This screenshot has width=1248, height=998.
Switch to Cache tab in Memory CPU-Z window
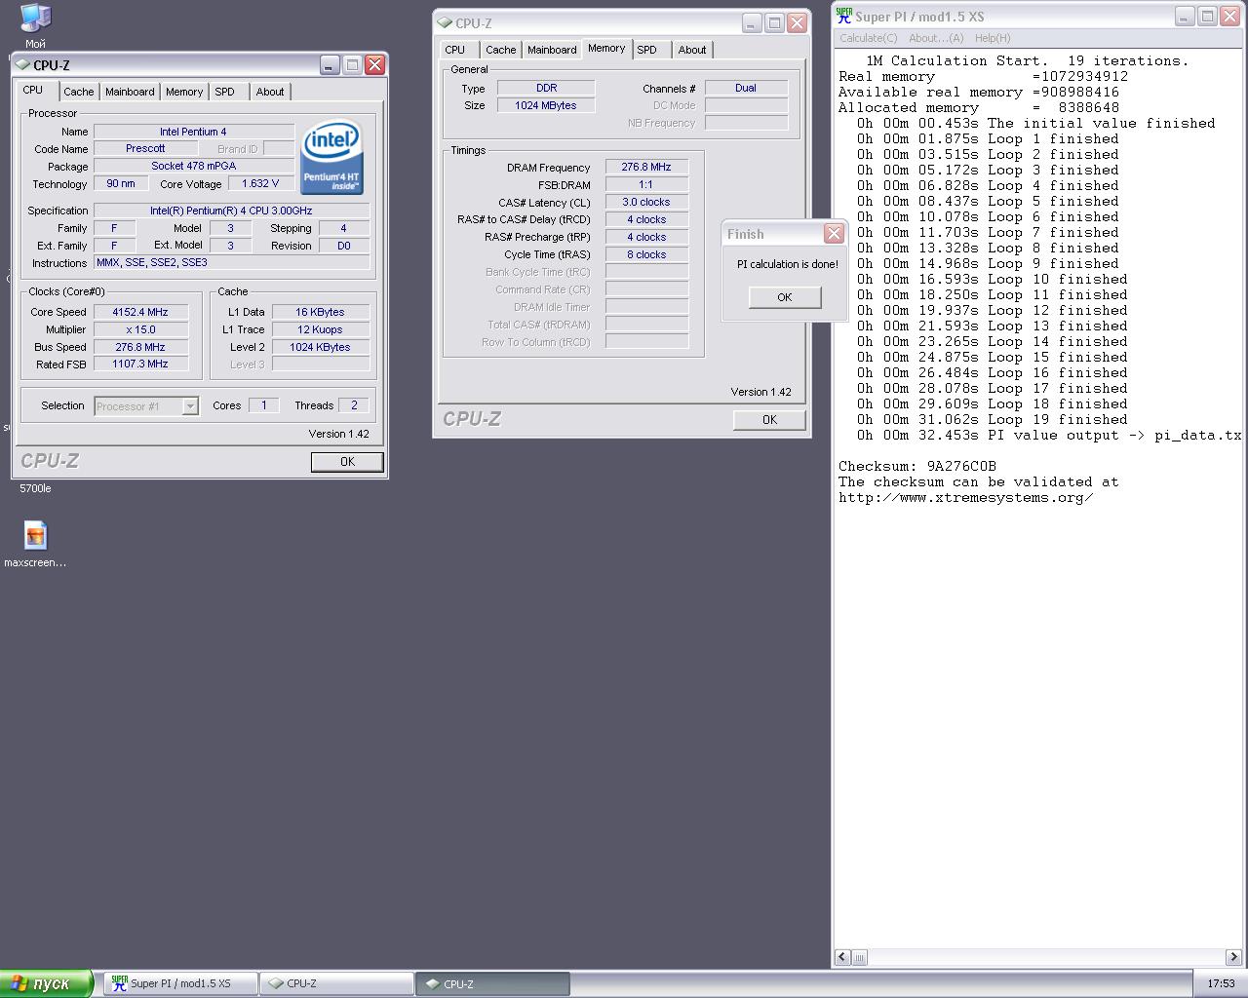[x=501, y=50]
